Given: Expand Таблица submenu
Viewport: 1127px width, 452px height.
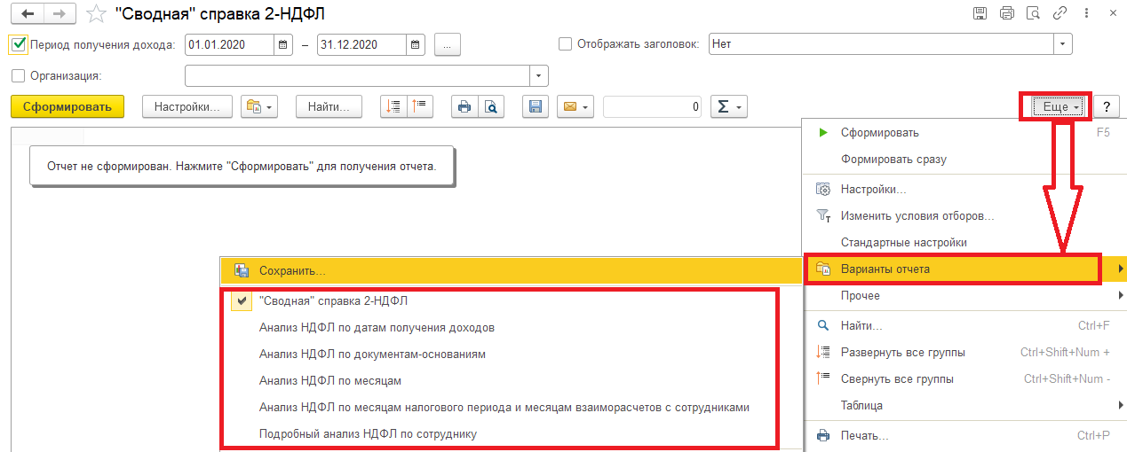Looking at the screenshot, I should (x=964, y=405).
